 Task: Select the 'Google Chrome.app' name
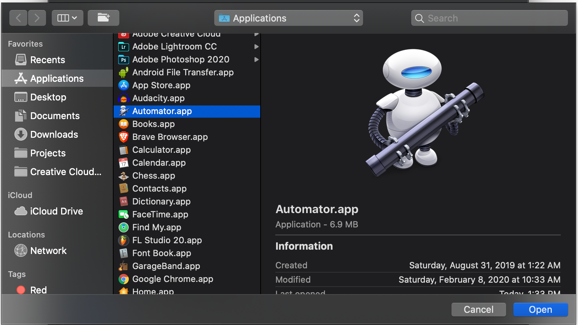(x=173, y=279)
